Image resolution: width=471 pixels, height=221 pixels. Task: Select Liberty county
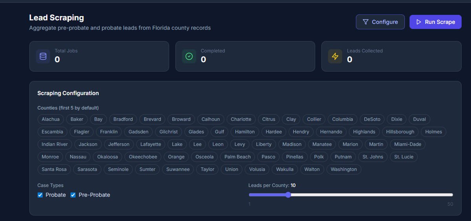point(264,144)
